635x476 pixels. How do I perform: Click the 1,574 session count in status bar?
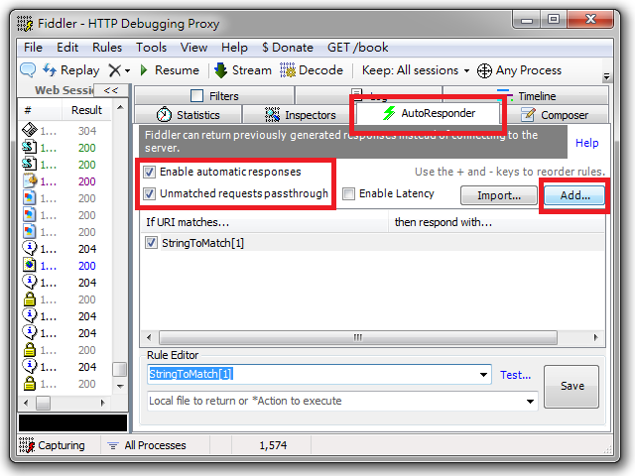(273, 445)
